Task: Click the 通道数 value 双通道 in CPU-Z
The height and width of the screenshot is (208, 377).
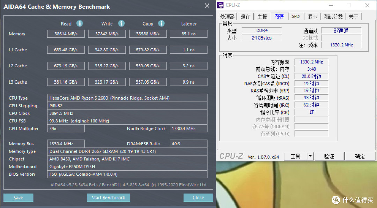Action: tap(341, 30)
